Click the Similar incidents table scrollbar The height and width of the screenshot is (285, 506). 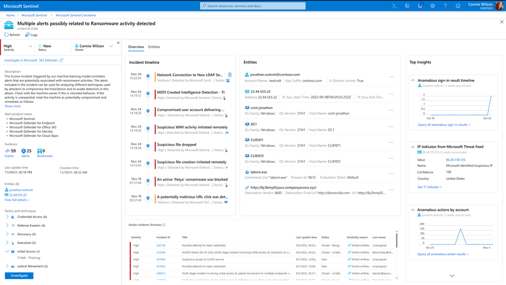pyautogui.click(x=397, y=240)
